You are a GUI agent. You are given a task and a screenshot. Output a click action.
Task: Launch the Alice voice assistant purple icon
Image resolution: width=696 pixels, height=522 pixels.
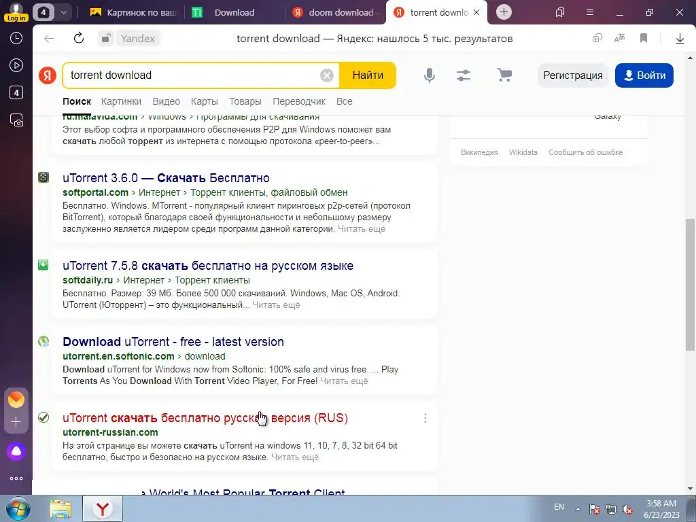16,451
